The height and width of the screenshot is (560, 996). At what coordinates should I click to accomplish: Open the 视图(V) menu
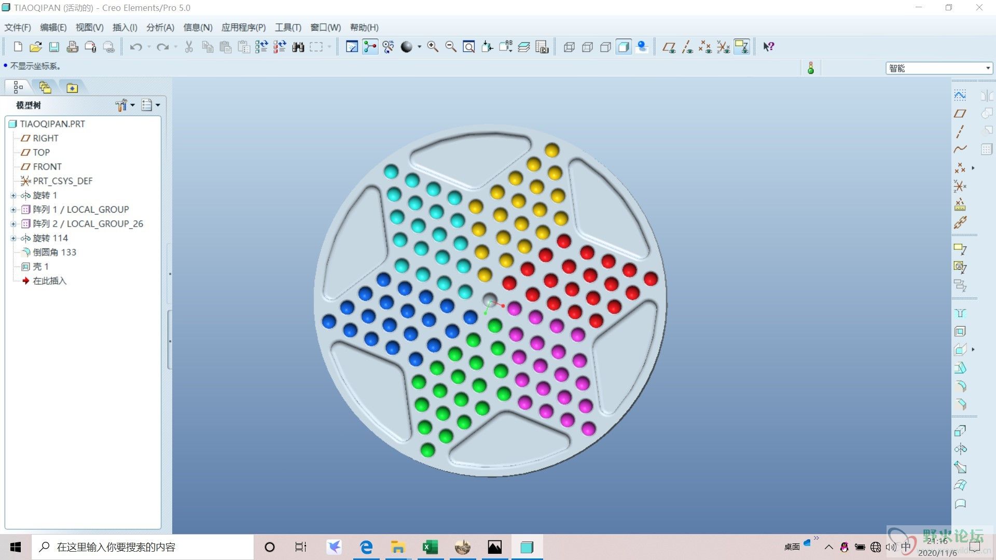tap(89, 27)
